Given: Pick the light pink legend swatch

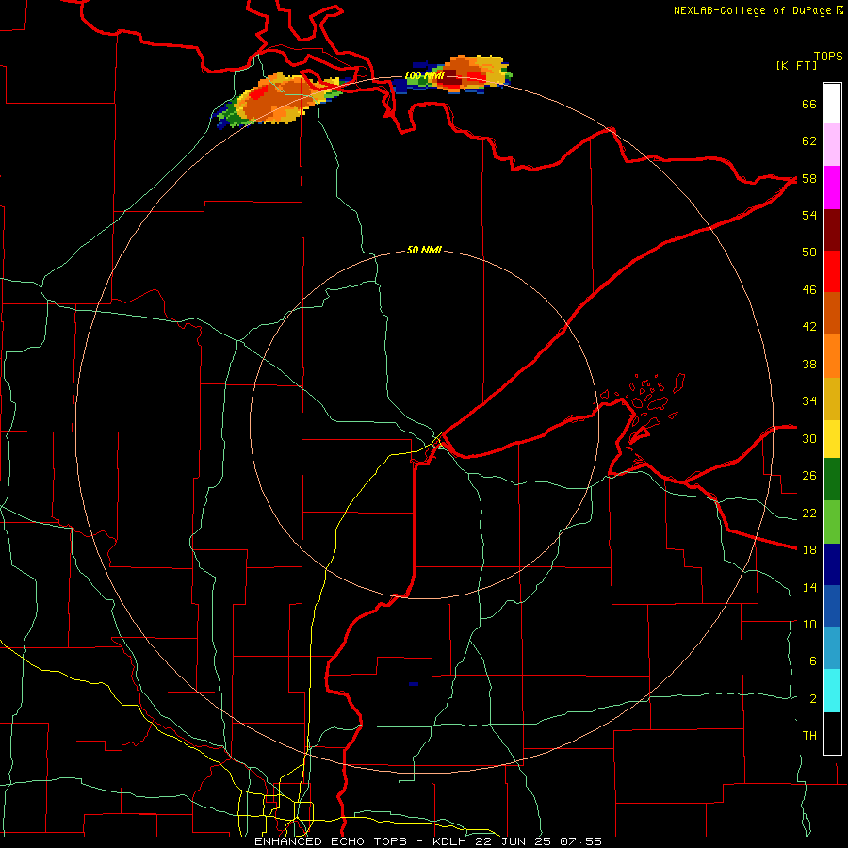Looking at the screenshot, I should (x=832, y=144).
